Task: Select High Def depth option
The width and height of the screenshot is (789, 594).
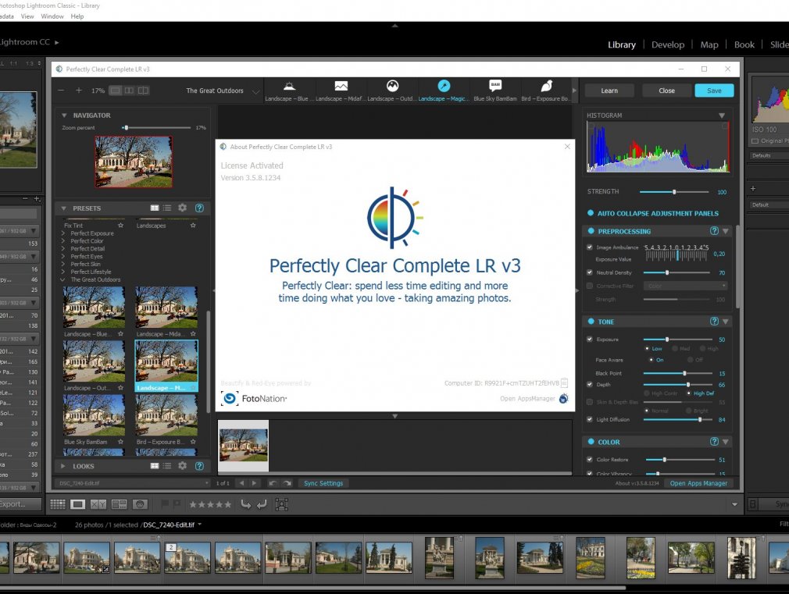Action: 689,393
